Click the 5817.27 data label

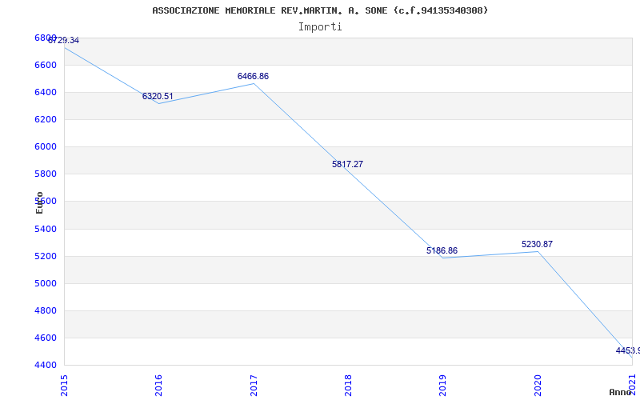[347, 164]
